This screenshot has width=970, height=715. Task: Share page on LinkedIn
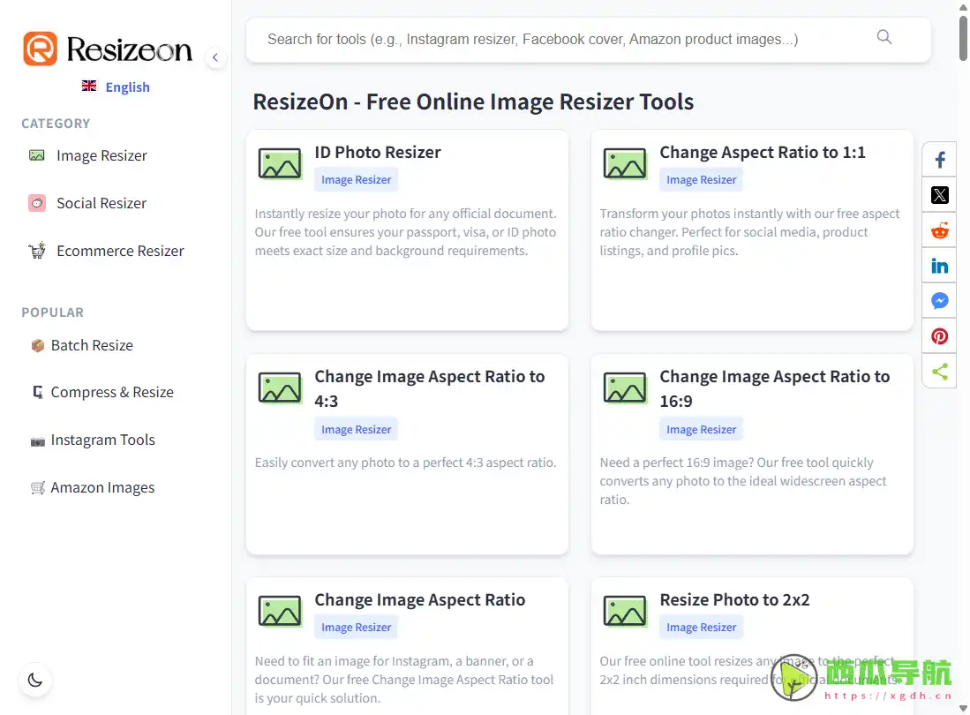(x=940, y=266)
